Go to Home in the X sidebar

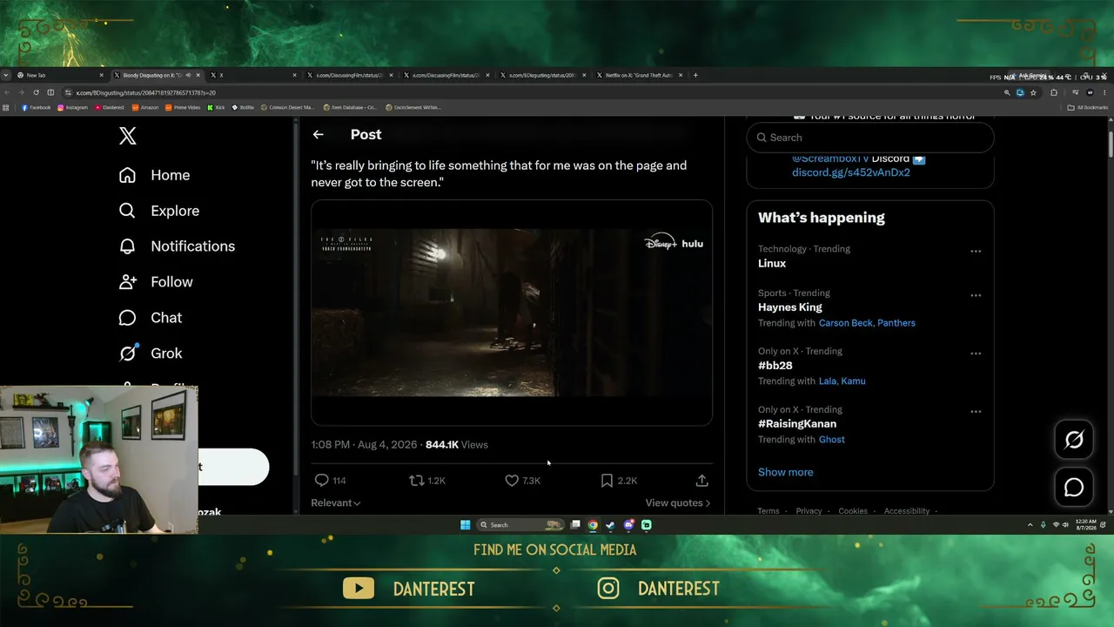click(x=154, y=175)
